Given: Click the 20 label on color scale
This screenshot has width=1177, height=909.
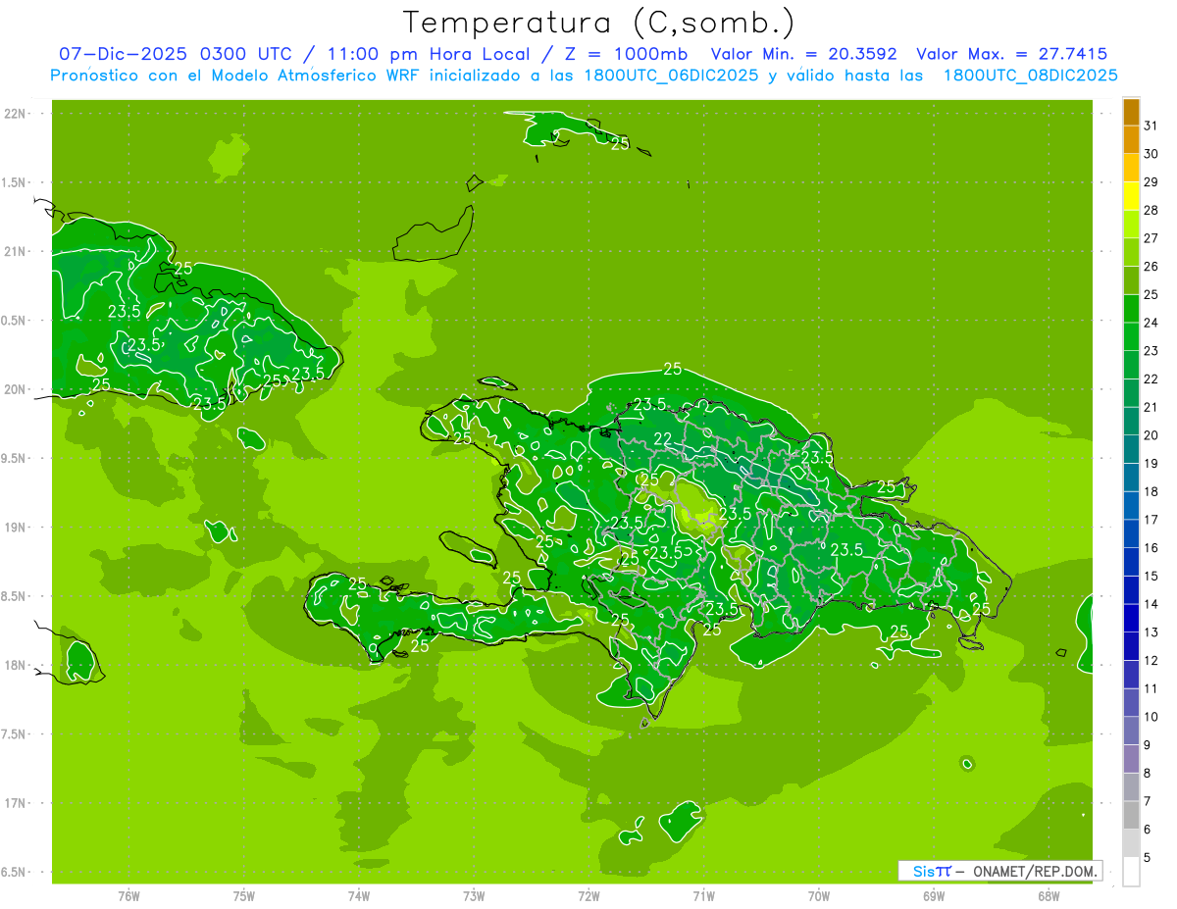Looking at the screenshot, I should pos(1151,435).
